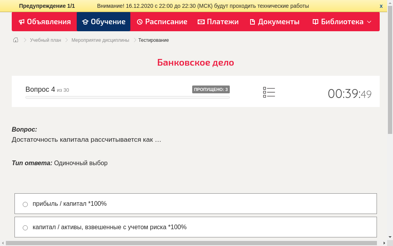The height and width of the screenshot is (246, 393).
Task: Click the Мероприятие дисциплины breadcrumb link
Action: (99, 40)
